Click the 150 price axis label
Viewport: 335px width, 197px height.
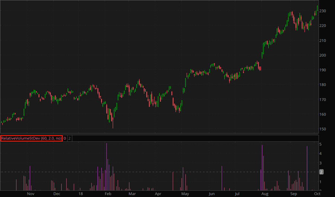tap(322, 129)
